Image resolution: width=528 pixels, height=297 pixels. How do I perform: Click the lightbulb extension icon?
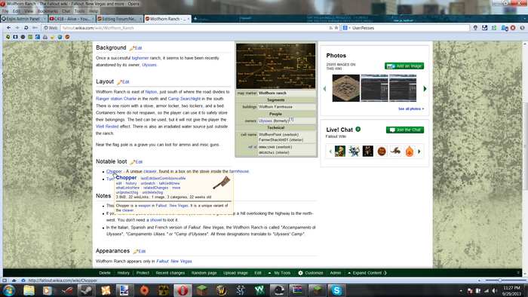(x=475, y=28)
